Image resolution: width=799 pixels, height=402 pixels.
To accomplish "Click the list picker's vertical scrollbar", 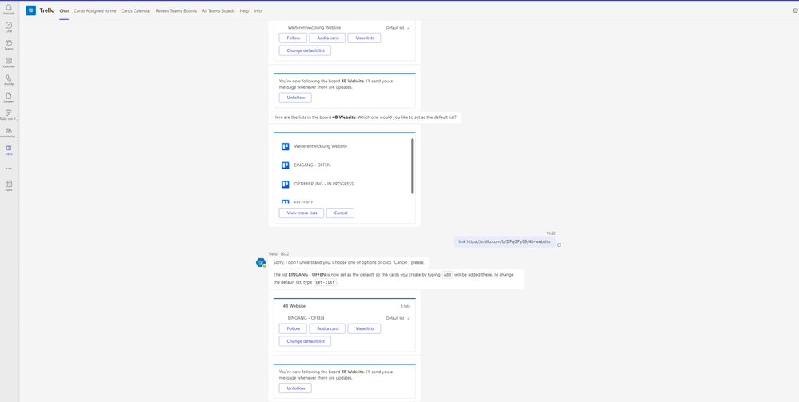I will [412, 166].
